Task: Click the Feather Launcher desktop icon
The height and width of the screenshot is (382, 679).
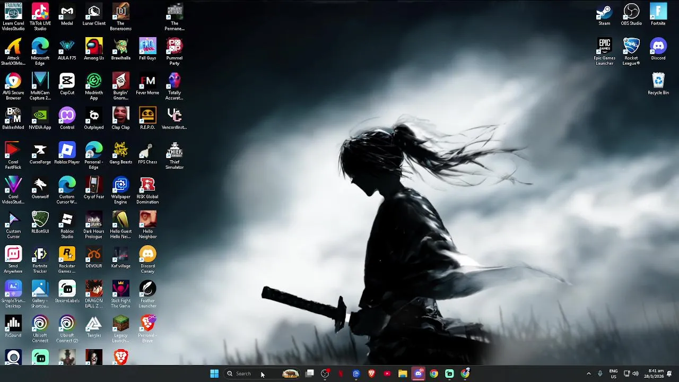Action: [147, 294]
